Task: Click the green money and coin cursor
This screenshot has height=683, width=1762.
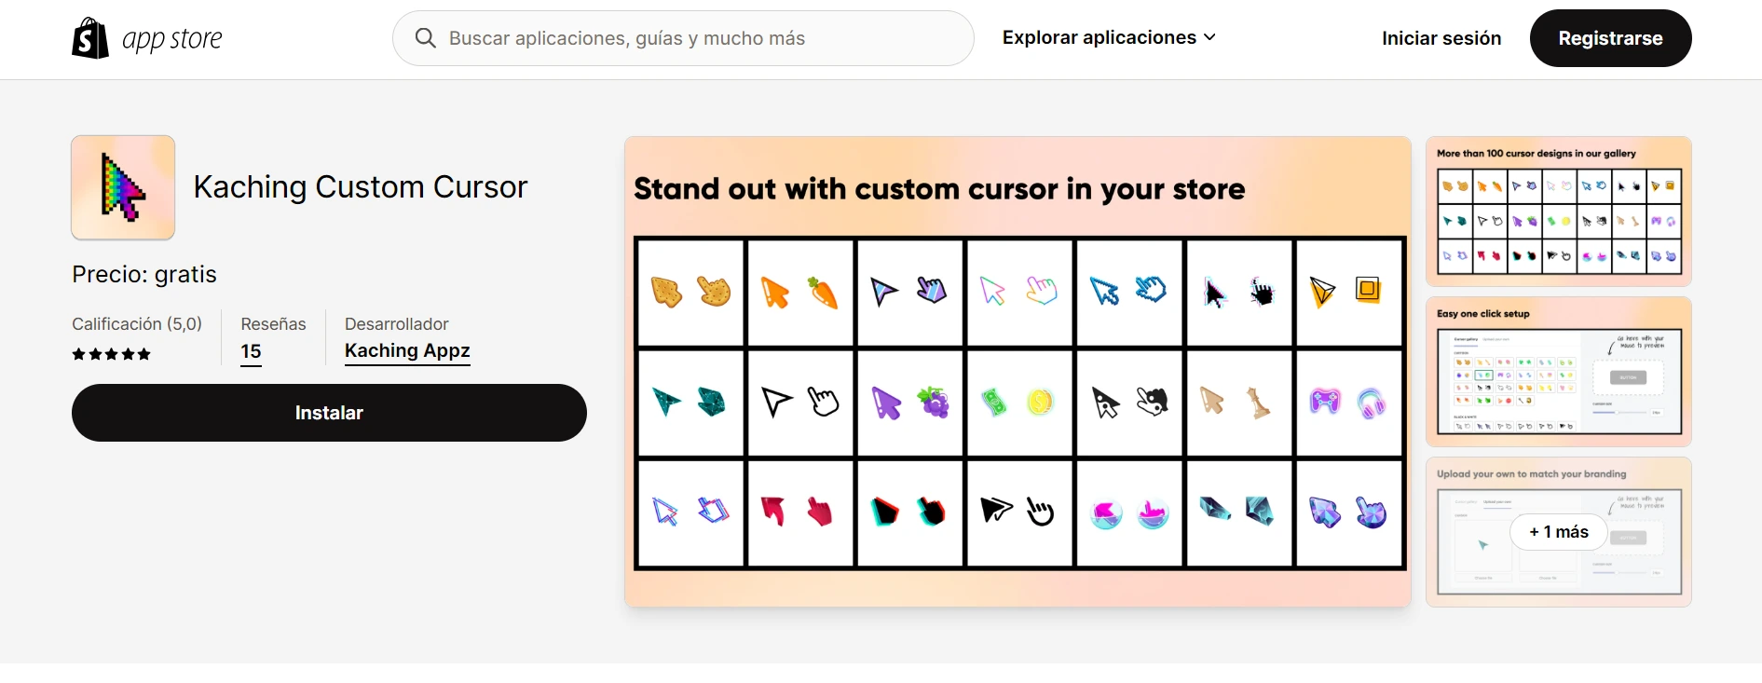Action: coord(1018,403)
